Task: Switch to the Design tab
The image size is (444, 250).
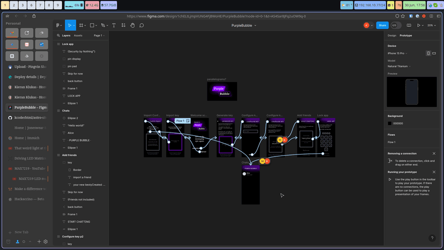Action: (x=392, y=35)
